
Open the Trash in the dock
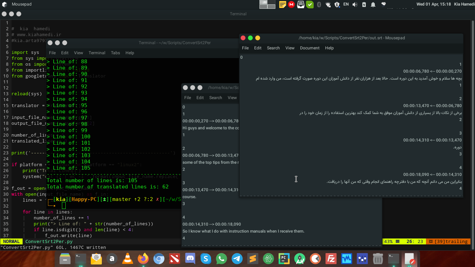coord(378,259)
